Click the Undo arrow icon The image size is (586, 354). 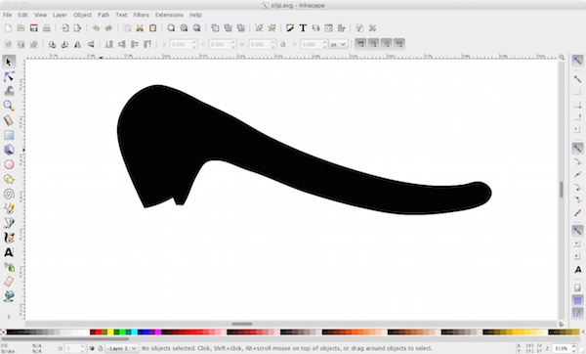[96, 28]
